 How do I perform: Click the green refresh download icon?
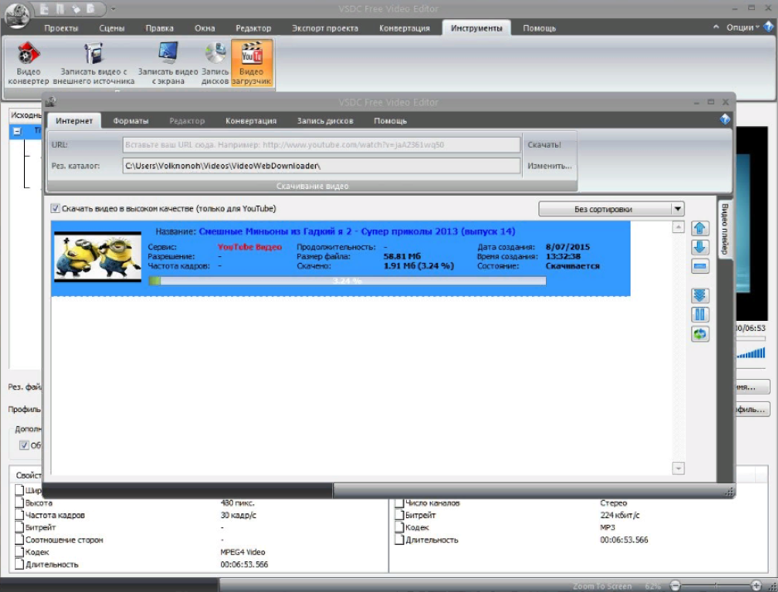(x=699, y=334)
